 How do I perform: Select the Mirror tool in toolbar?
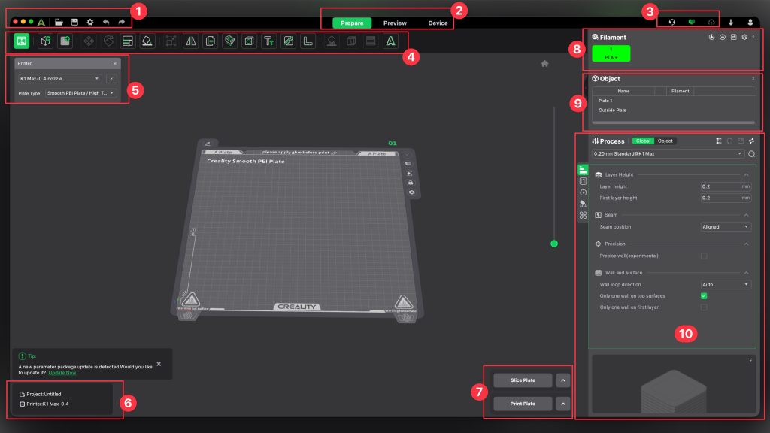pos(191,41)
